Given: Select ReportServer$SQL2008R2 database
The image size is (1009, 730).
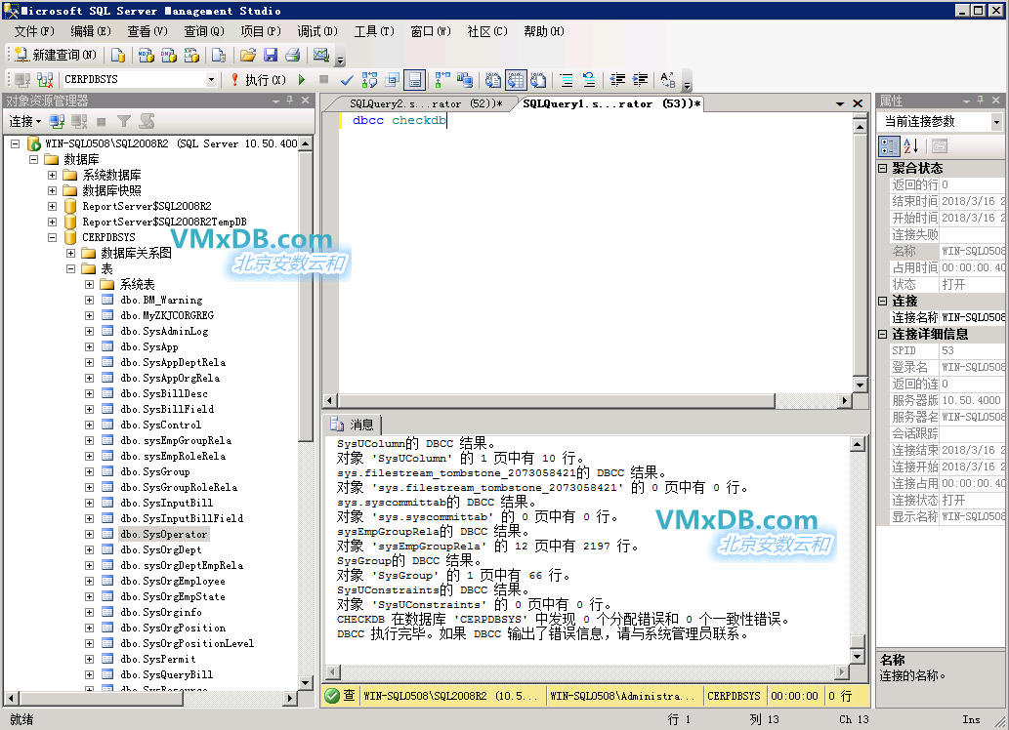Looking at the screenshot, I should pos(147,206).
